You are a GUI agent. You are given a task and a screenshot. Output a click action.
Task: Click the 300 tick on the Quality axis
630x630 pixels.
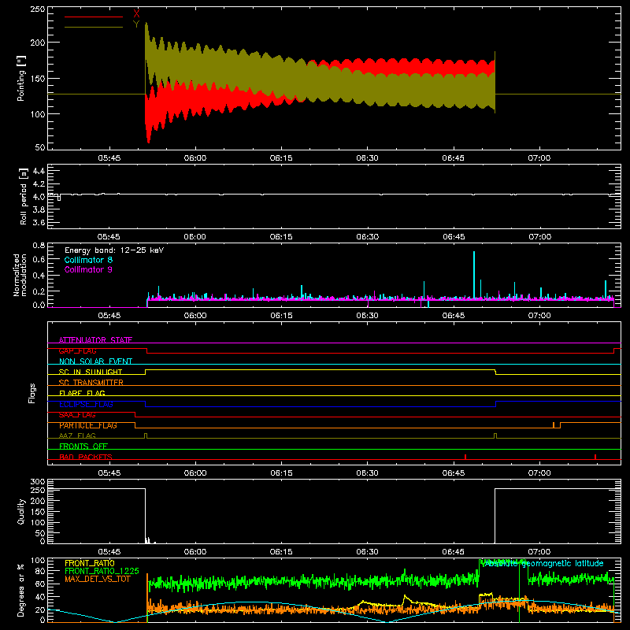(x=37, y=482)
